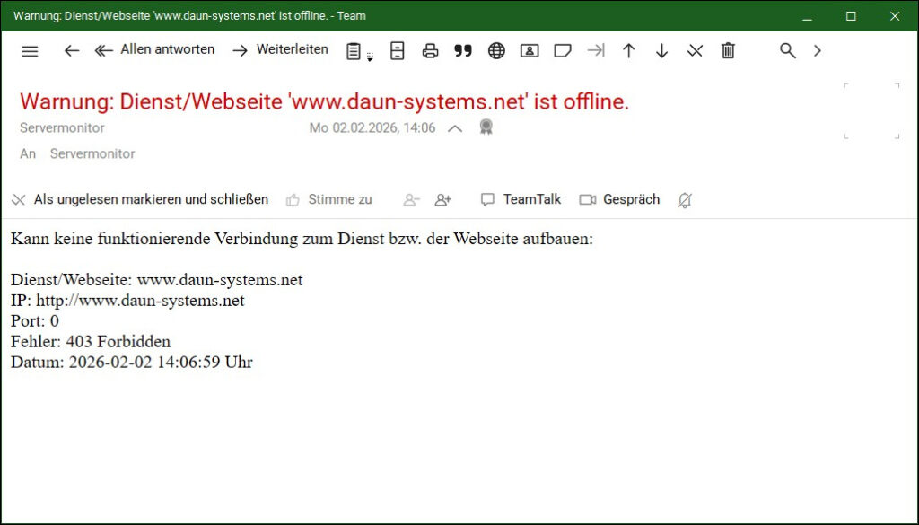The height and width of the screenshot is (525, 919).
Task: Select the 'Servermonitor' recipient
Action: (x=92, y=153)
